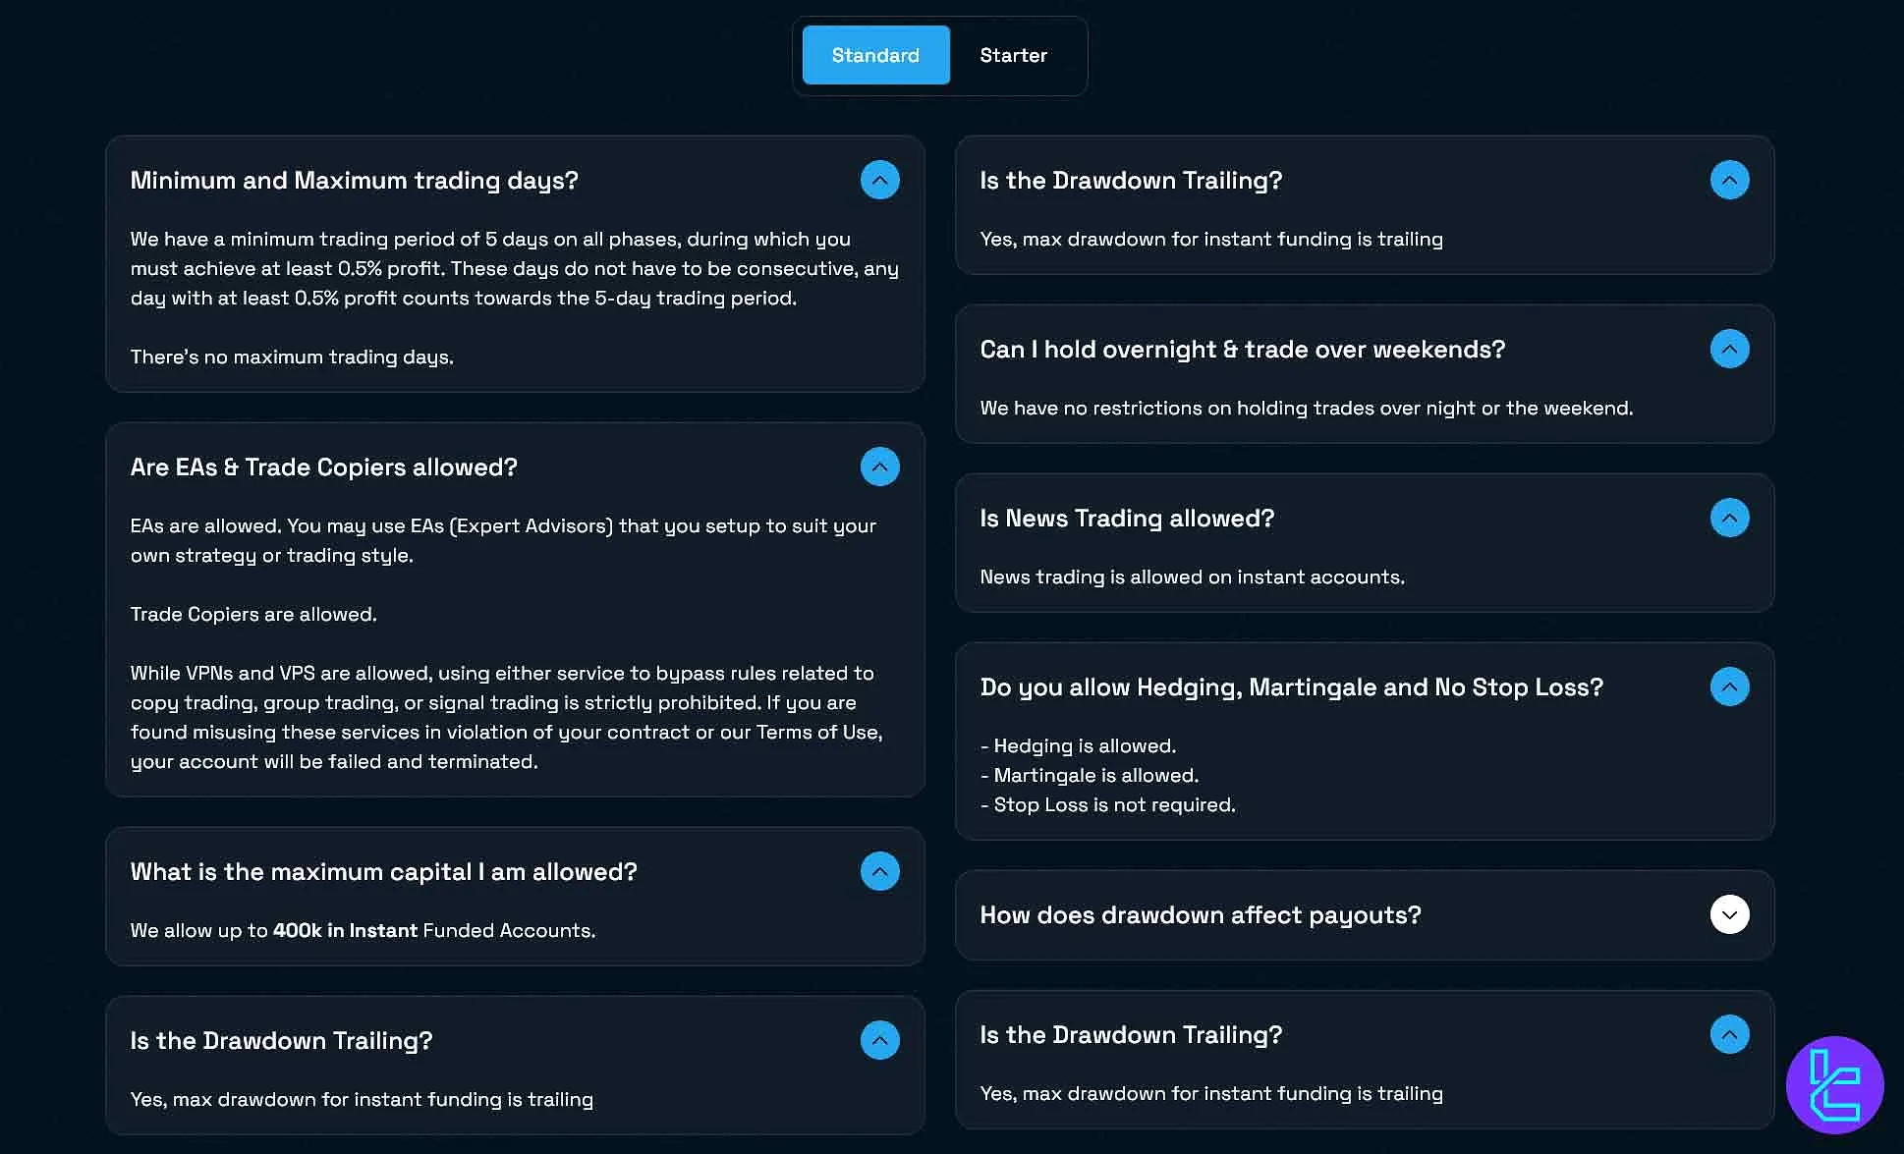Click the Hedging, Martingale and No Stop Loss title
Screen dimensions: 1904x1154
point(1291,687)
